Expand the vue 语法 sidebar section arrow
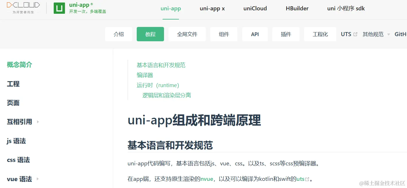This screenshot has height=188, width=407. click(x=38, y=179)
